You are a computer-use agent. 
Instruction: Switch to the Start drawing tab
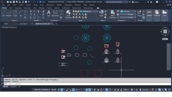pyautogui.click(x=6, y=24)
